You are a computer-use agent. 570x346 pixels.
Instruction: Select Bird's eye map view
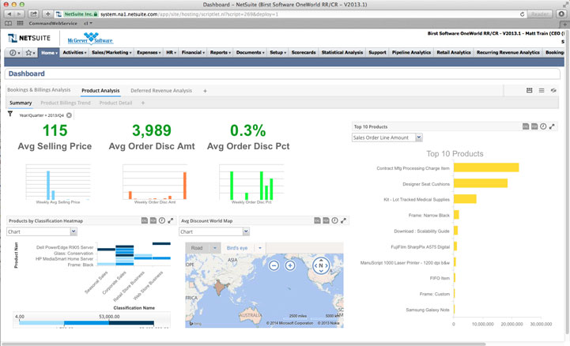(x=236, y=247)
